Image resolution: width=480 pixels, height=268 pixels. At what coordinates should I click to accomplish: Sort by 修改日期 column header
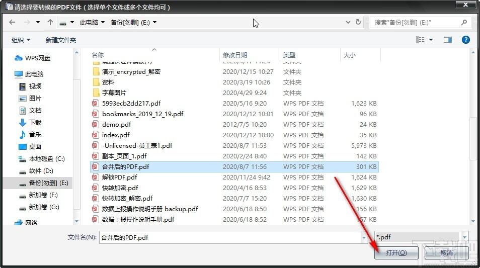235,55
